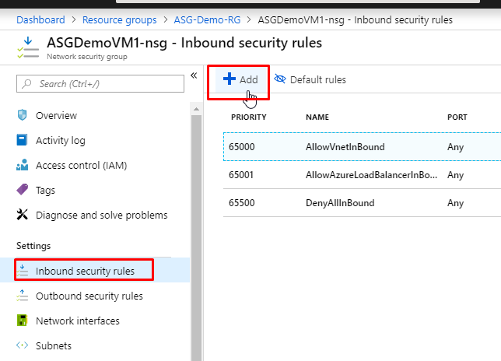The height and width of the screenshot is (361, 501).
Task: Select Outbound security rules menu item
Action: click(89, 296)
